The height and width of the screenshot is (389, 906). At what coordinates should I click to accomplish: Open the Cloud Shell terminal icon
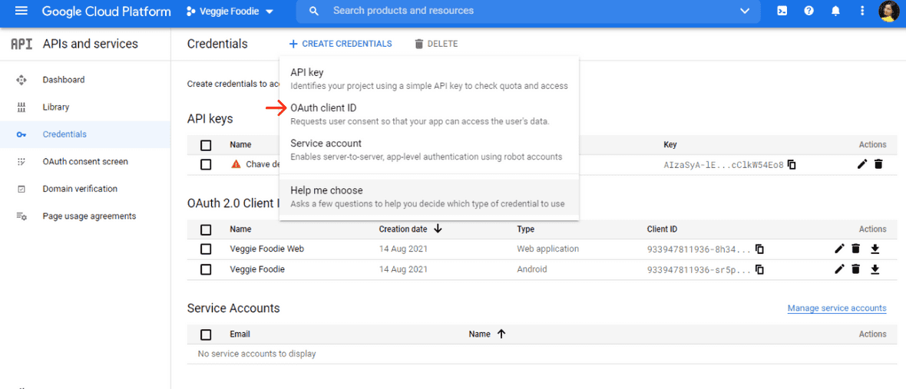tap(782, 11)
